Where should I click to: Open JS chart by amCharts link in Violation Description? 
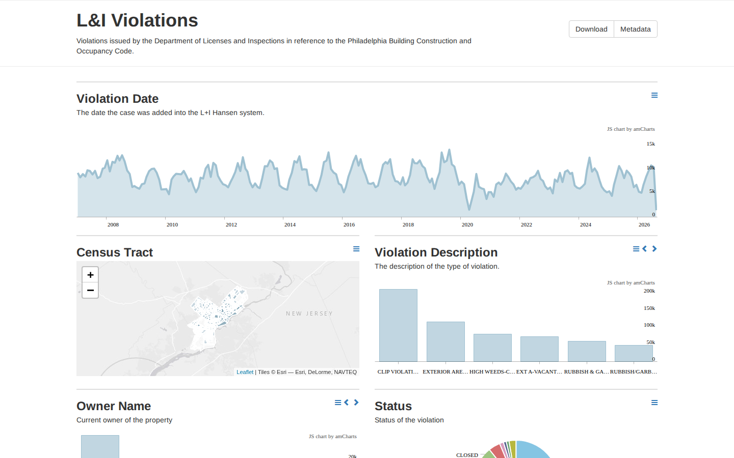631,283
